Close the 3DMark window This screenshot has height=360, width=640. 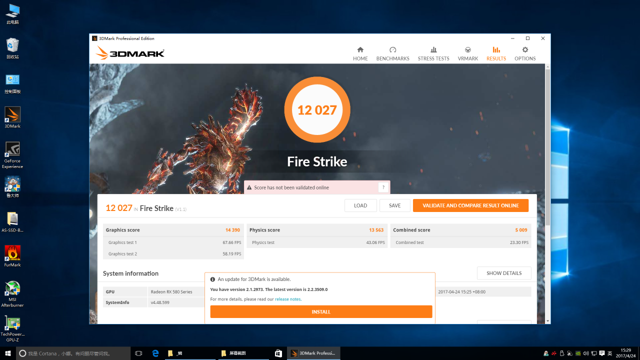click(543, 38)
